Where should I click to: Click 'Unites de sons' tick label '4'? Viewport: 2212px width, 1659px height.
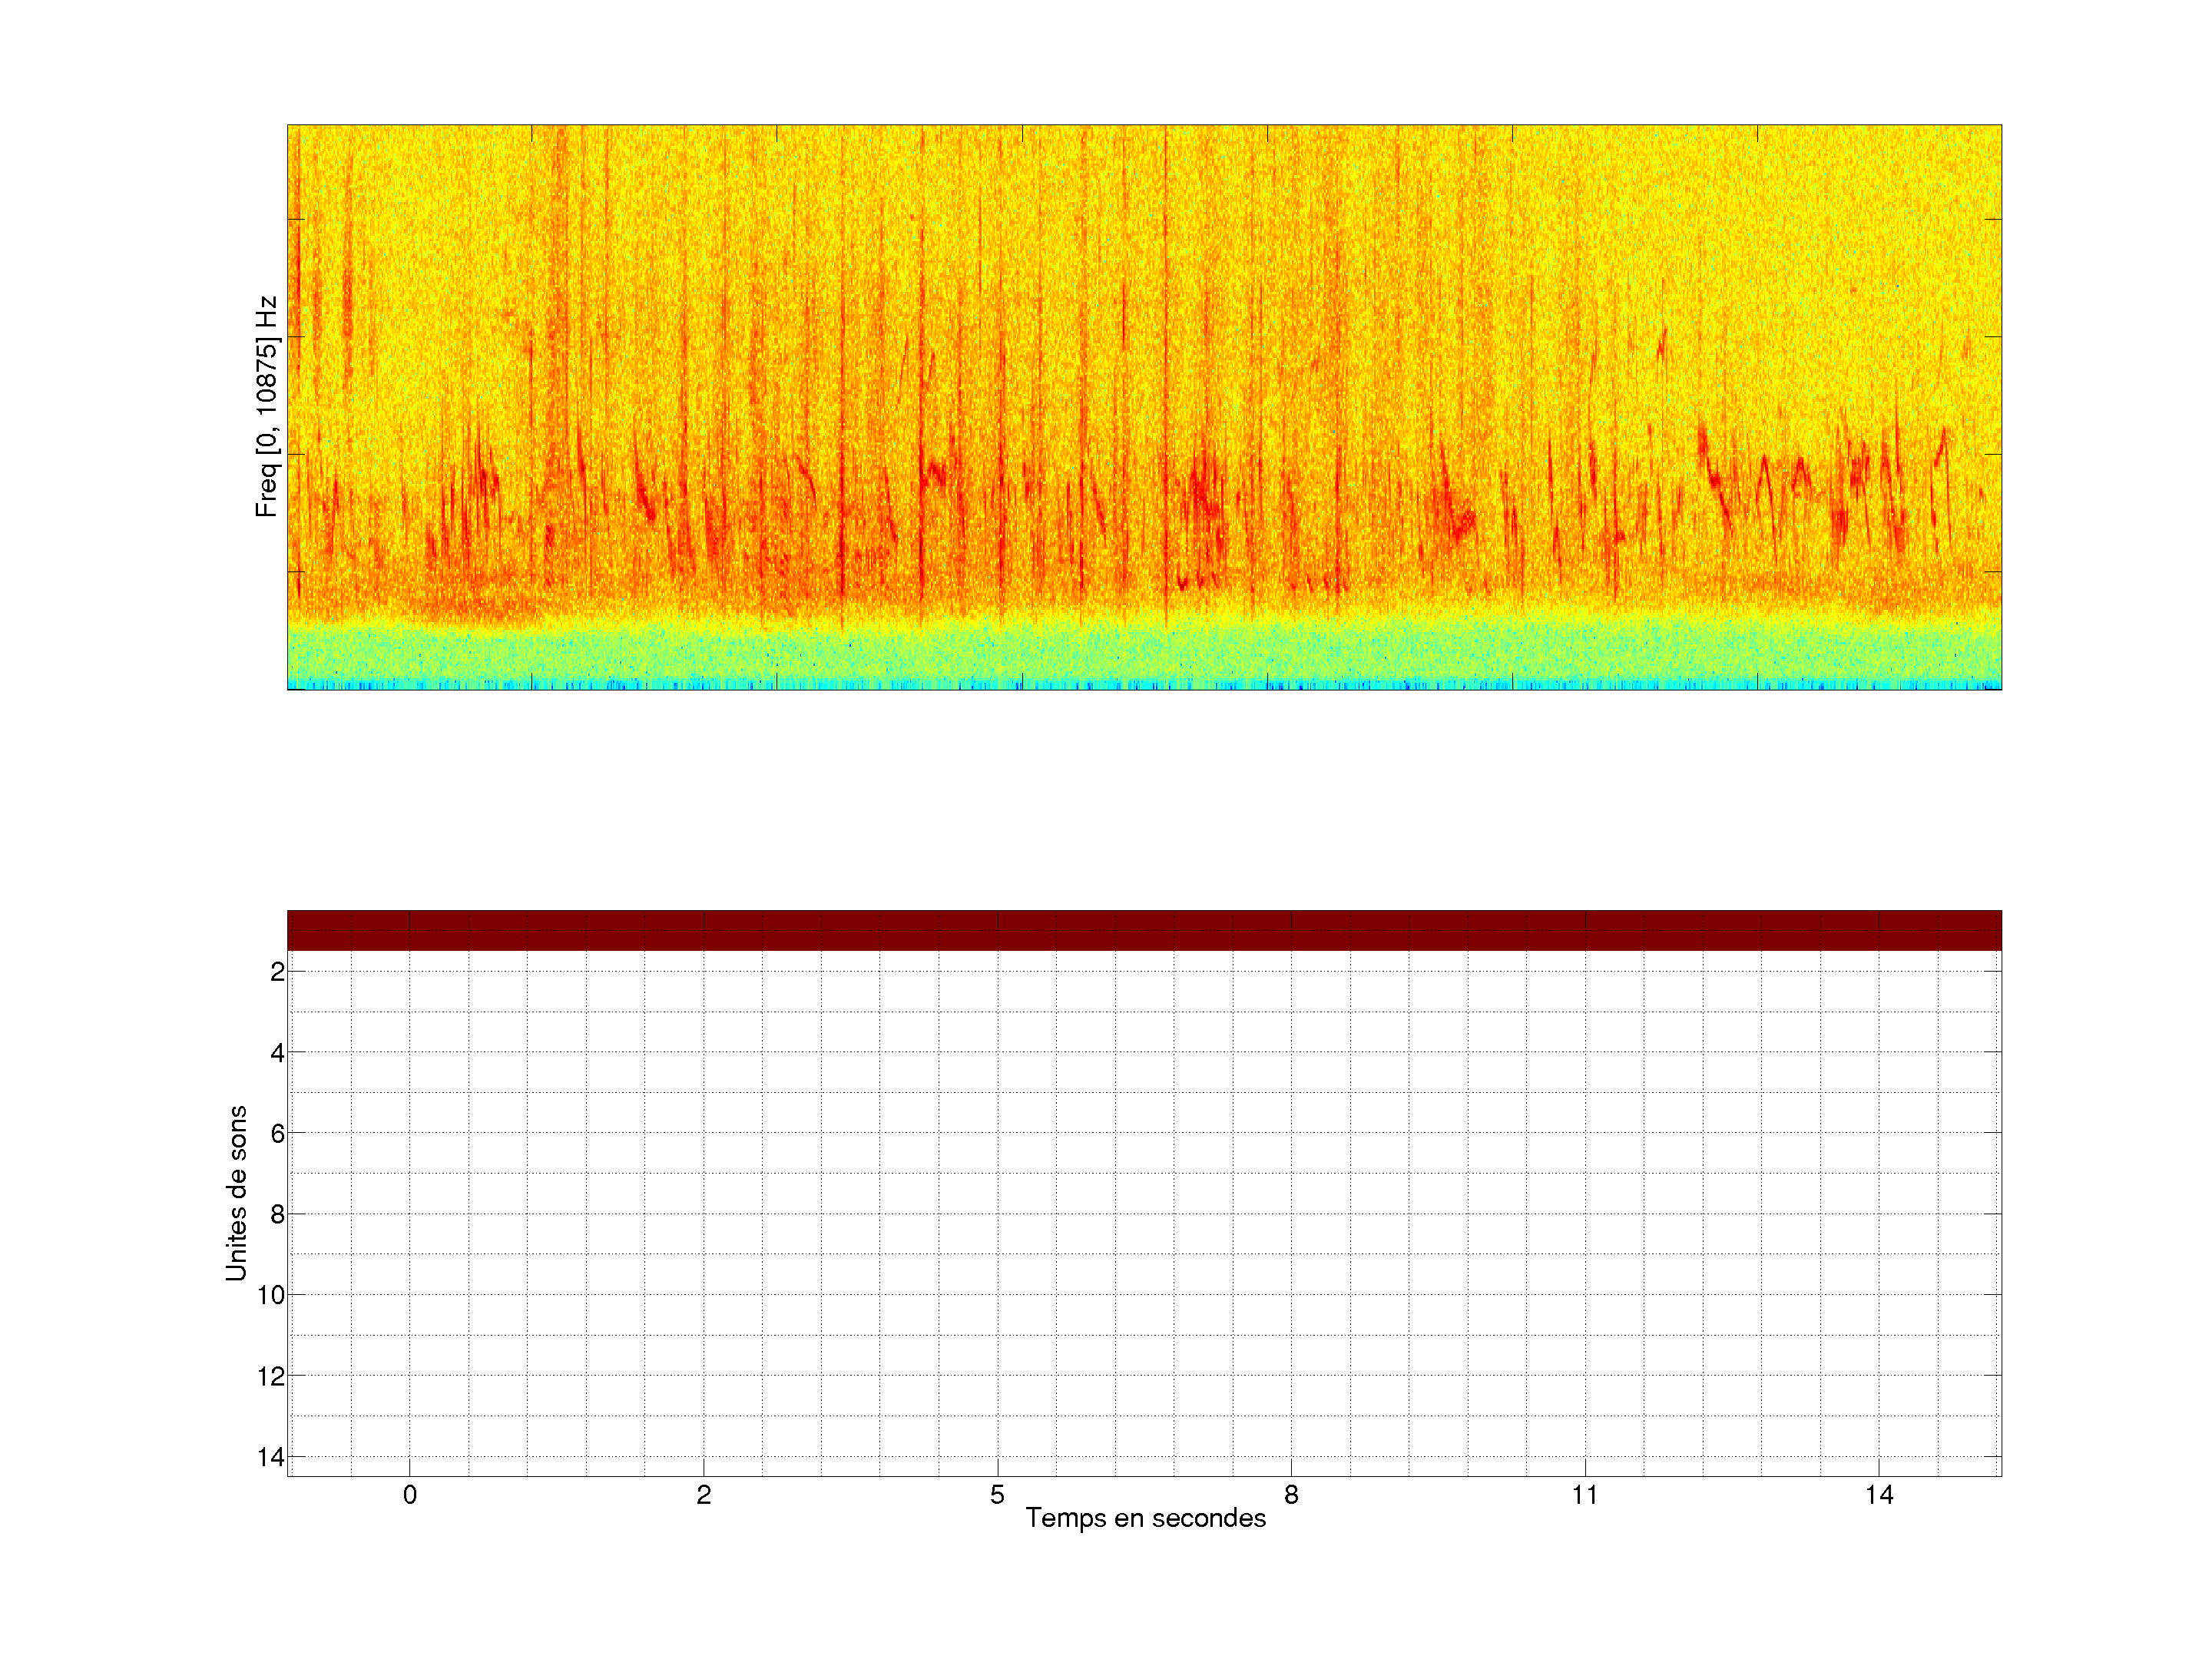[x=277, y=1053]
